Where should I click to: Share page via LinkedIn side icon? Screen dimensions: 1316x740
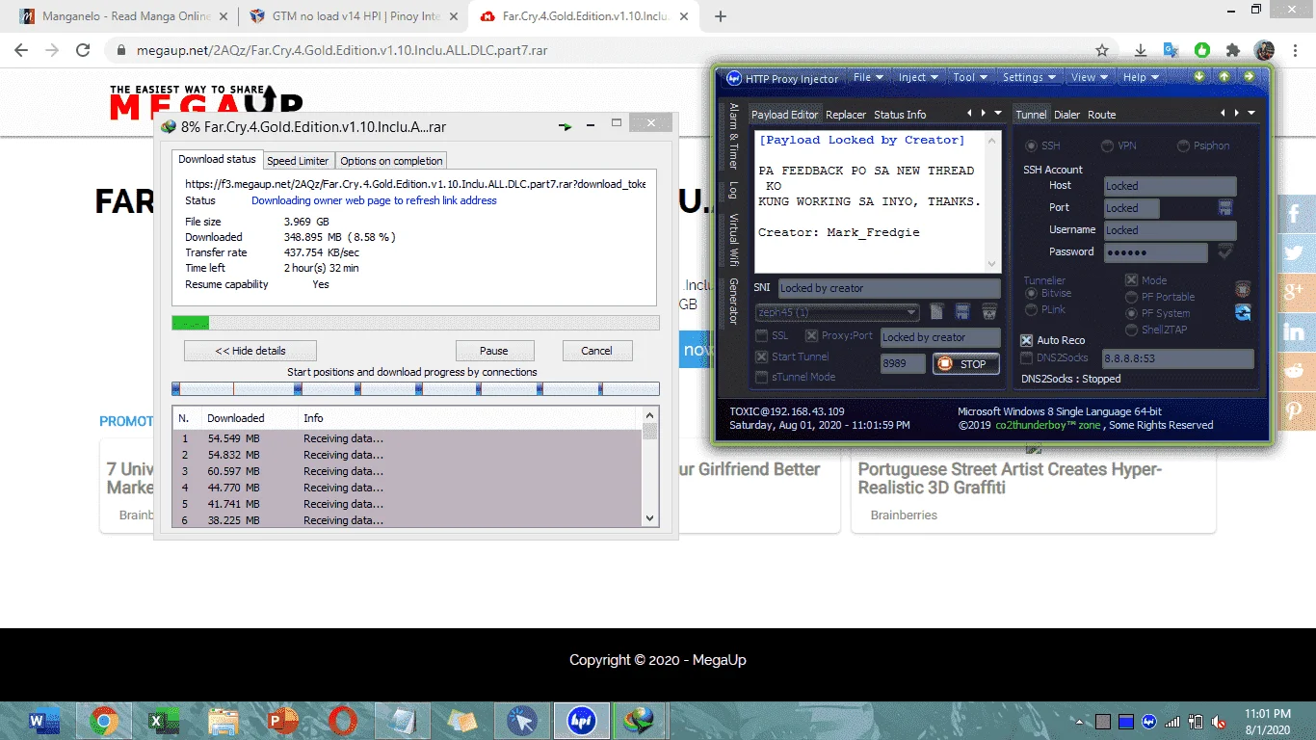pyautogui.click(x=1296, y=331)
